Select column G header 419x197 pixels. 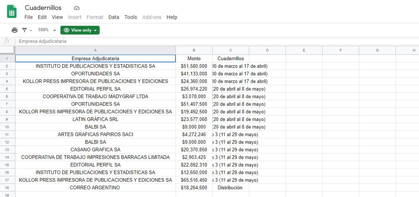(x=377, y=50)
